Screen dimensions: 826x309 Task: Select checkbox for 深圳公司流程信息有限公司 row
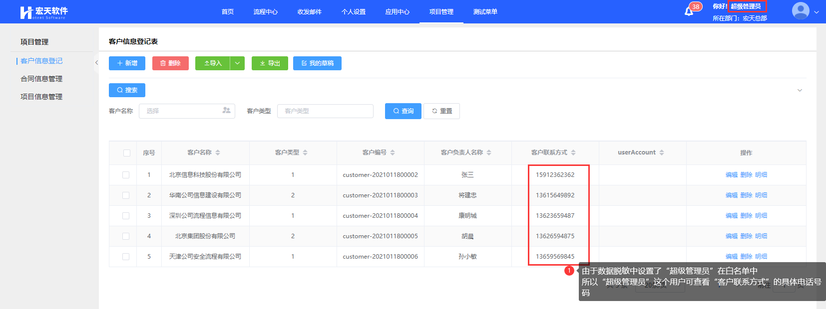[x=126, y=216]
